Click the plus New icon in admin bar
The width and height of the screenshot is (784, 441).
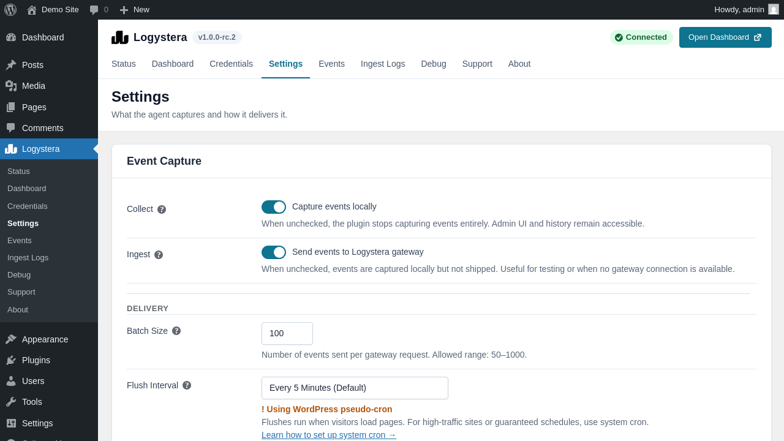(124, 10)
